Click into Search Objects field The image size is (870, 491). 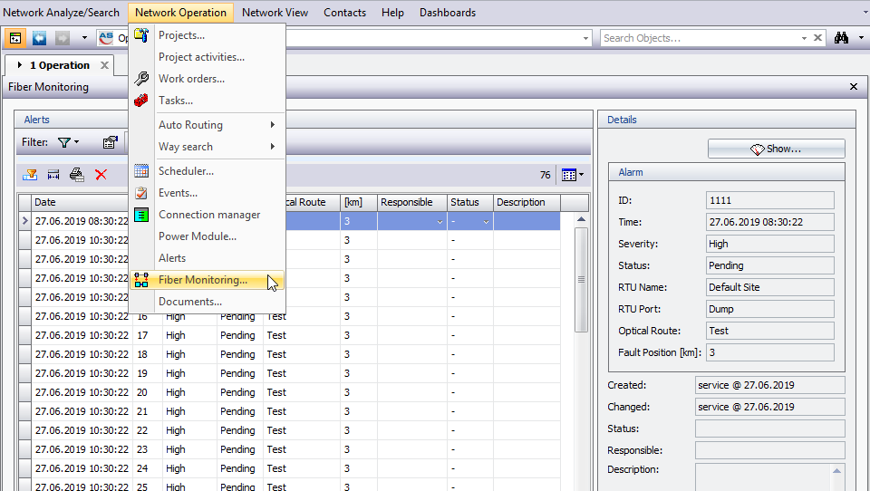[699, 38]
